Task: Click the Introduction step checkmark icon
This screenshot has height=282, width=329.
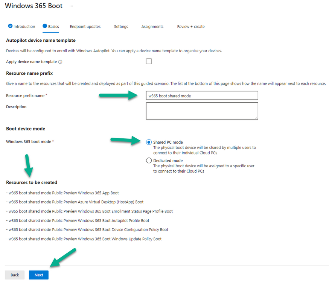Action: point(10,26)
